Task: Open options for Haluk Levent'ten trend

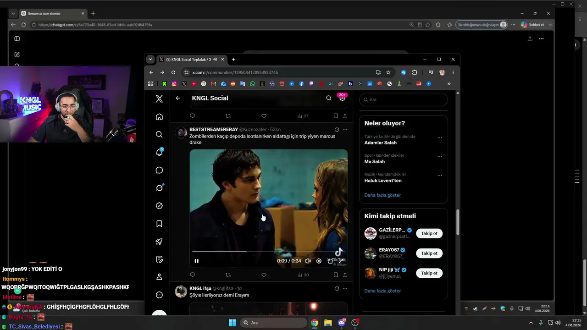Action: (440, 175)
